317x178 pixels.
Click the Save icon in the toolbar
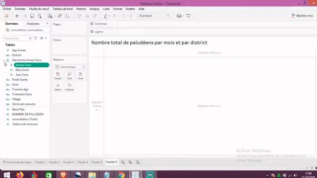click(32, 16)
